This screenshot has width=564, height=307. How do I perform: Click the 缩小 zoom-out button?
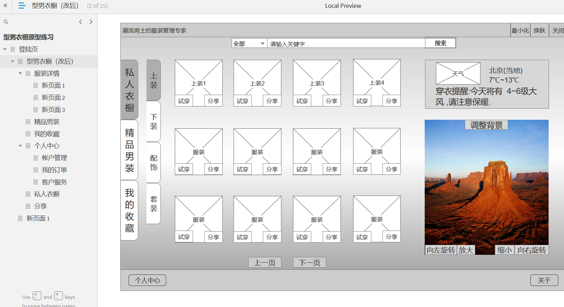coord(505,250)
